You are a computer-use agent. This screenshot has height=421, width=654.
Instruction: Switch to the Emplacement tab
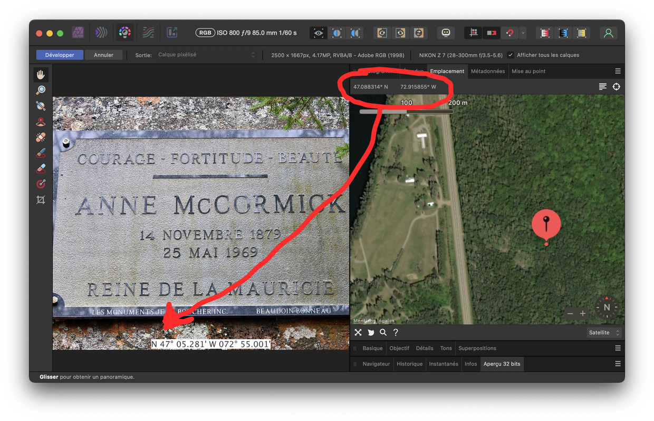click(447, 71)
